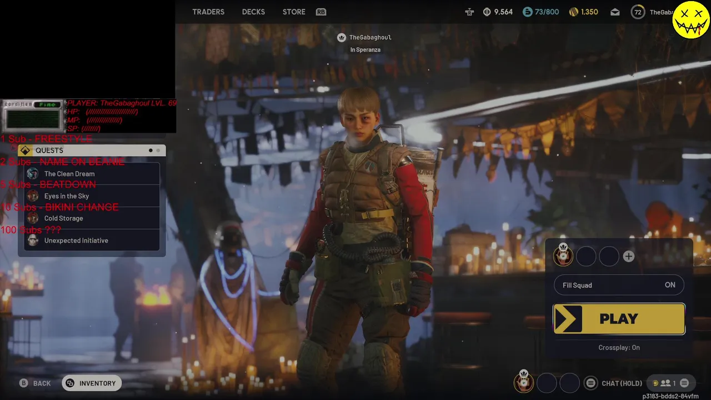Click the gold token icon showing 1,350
Viewport: 711px width, 400px height.
pyautogui.click(x=574, y=12)
